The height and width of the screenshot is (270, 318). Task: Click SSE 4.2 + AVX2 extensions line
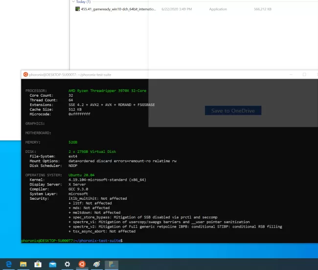(x=112, y=105)
